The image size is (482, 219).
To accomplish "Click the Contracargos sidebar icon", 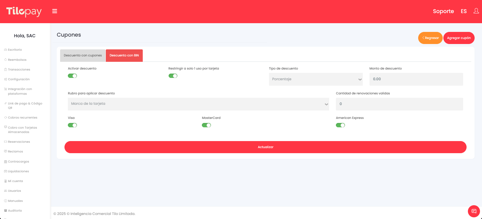I will [5, 162].
